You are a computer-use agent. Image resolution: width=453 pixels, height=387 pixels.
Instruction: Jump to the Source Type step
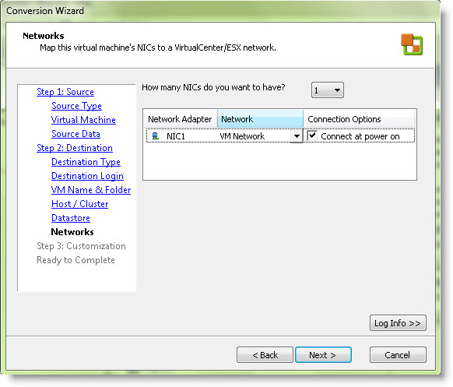[76, 106]
